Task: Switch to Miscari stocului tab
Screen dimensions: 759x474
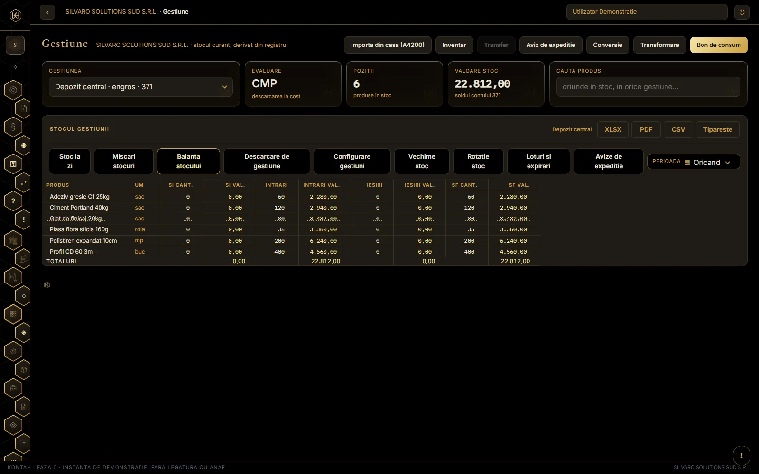Action: tap(124, 161)
